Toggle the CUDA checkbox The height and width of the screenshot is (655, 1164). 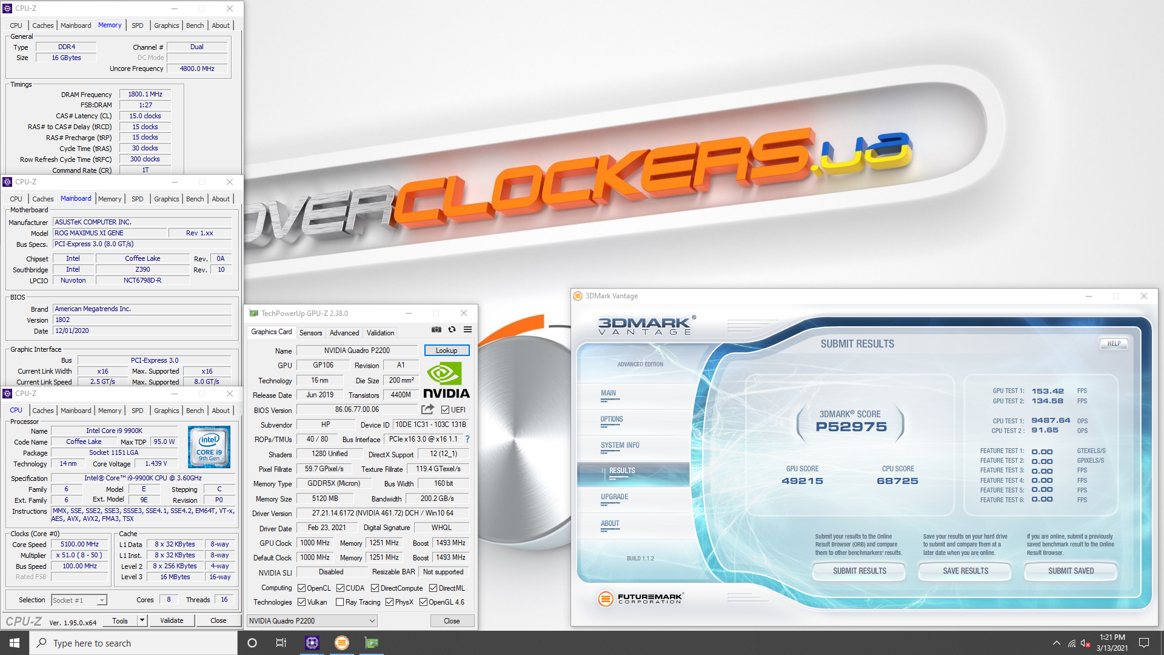(341, 588)
